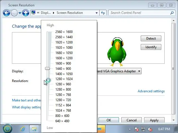The height and width of the screenshot is (133, 178).
Task: Open 'Make text and other' items link
Action: pos(27,100)
